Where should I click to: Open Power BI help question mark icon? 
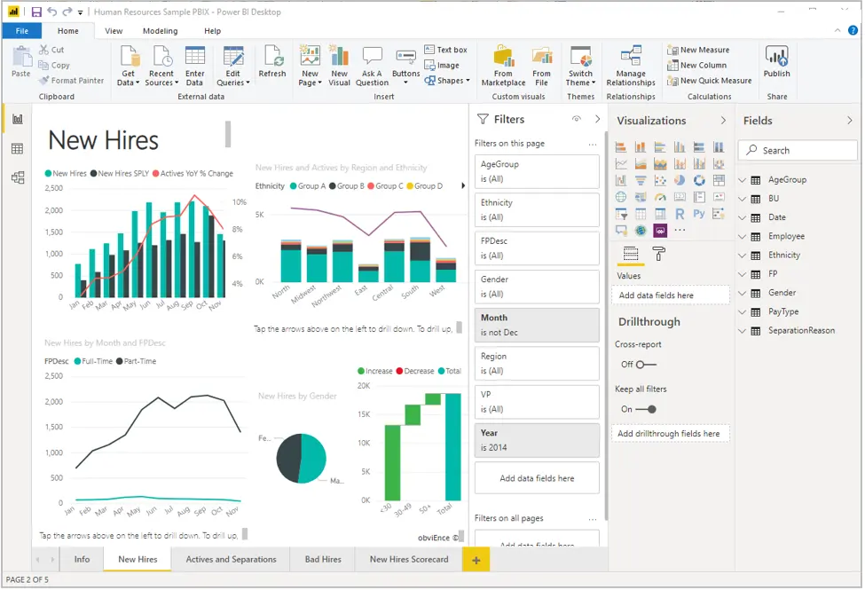pos(853,30)
